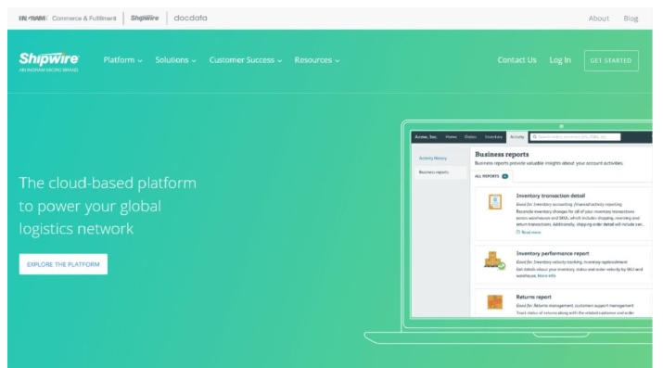Go to the Blog link
Image resolution: width=663 pixels, height=368 pixels.
click(631, 19)
